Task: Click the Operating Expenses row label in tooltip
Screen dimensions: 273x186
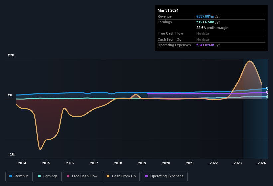Action: 174,45
